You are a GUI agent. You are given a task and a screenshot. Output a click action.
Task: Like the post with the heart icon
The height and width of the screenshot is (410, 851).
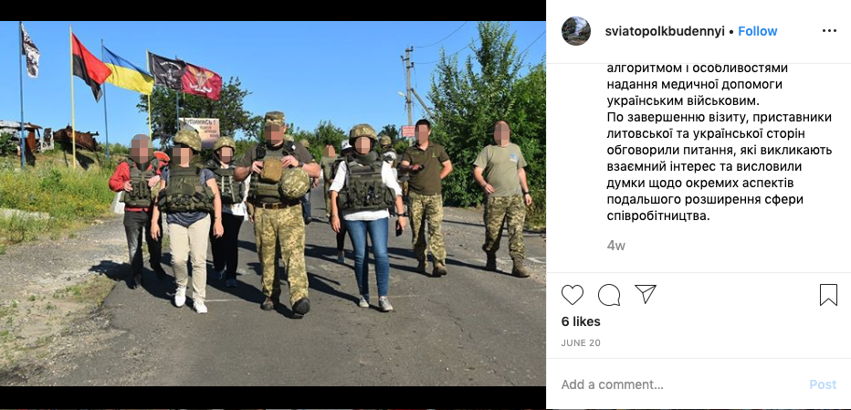pyautogui.click(x=572, y=295)
